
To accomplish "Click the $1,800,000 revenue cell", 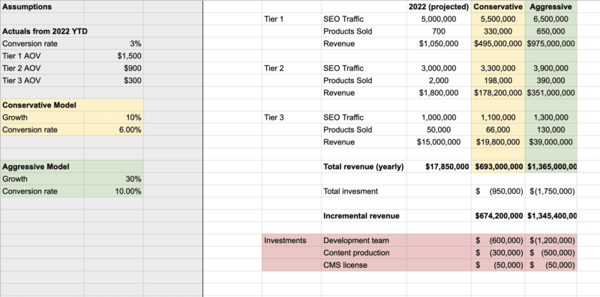I will coord(439,93).
